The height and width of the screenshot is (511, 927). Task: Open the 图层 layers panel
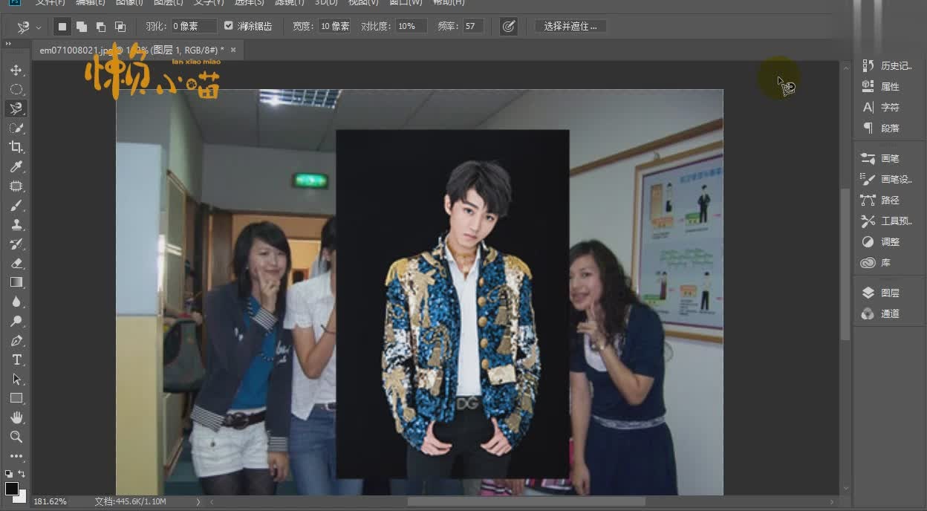point(881,293)
